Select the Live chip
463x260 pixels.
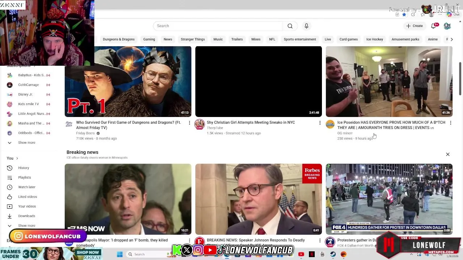click(328, 39)
